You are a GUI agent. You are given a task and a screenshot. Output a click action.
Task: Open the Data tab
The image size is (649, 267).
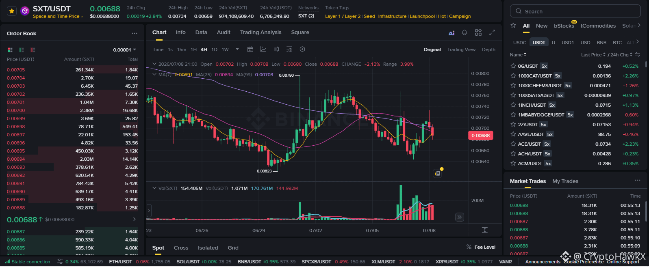pos(201,32)
